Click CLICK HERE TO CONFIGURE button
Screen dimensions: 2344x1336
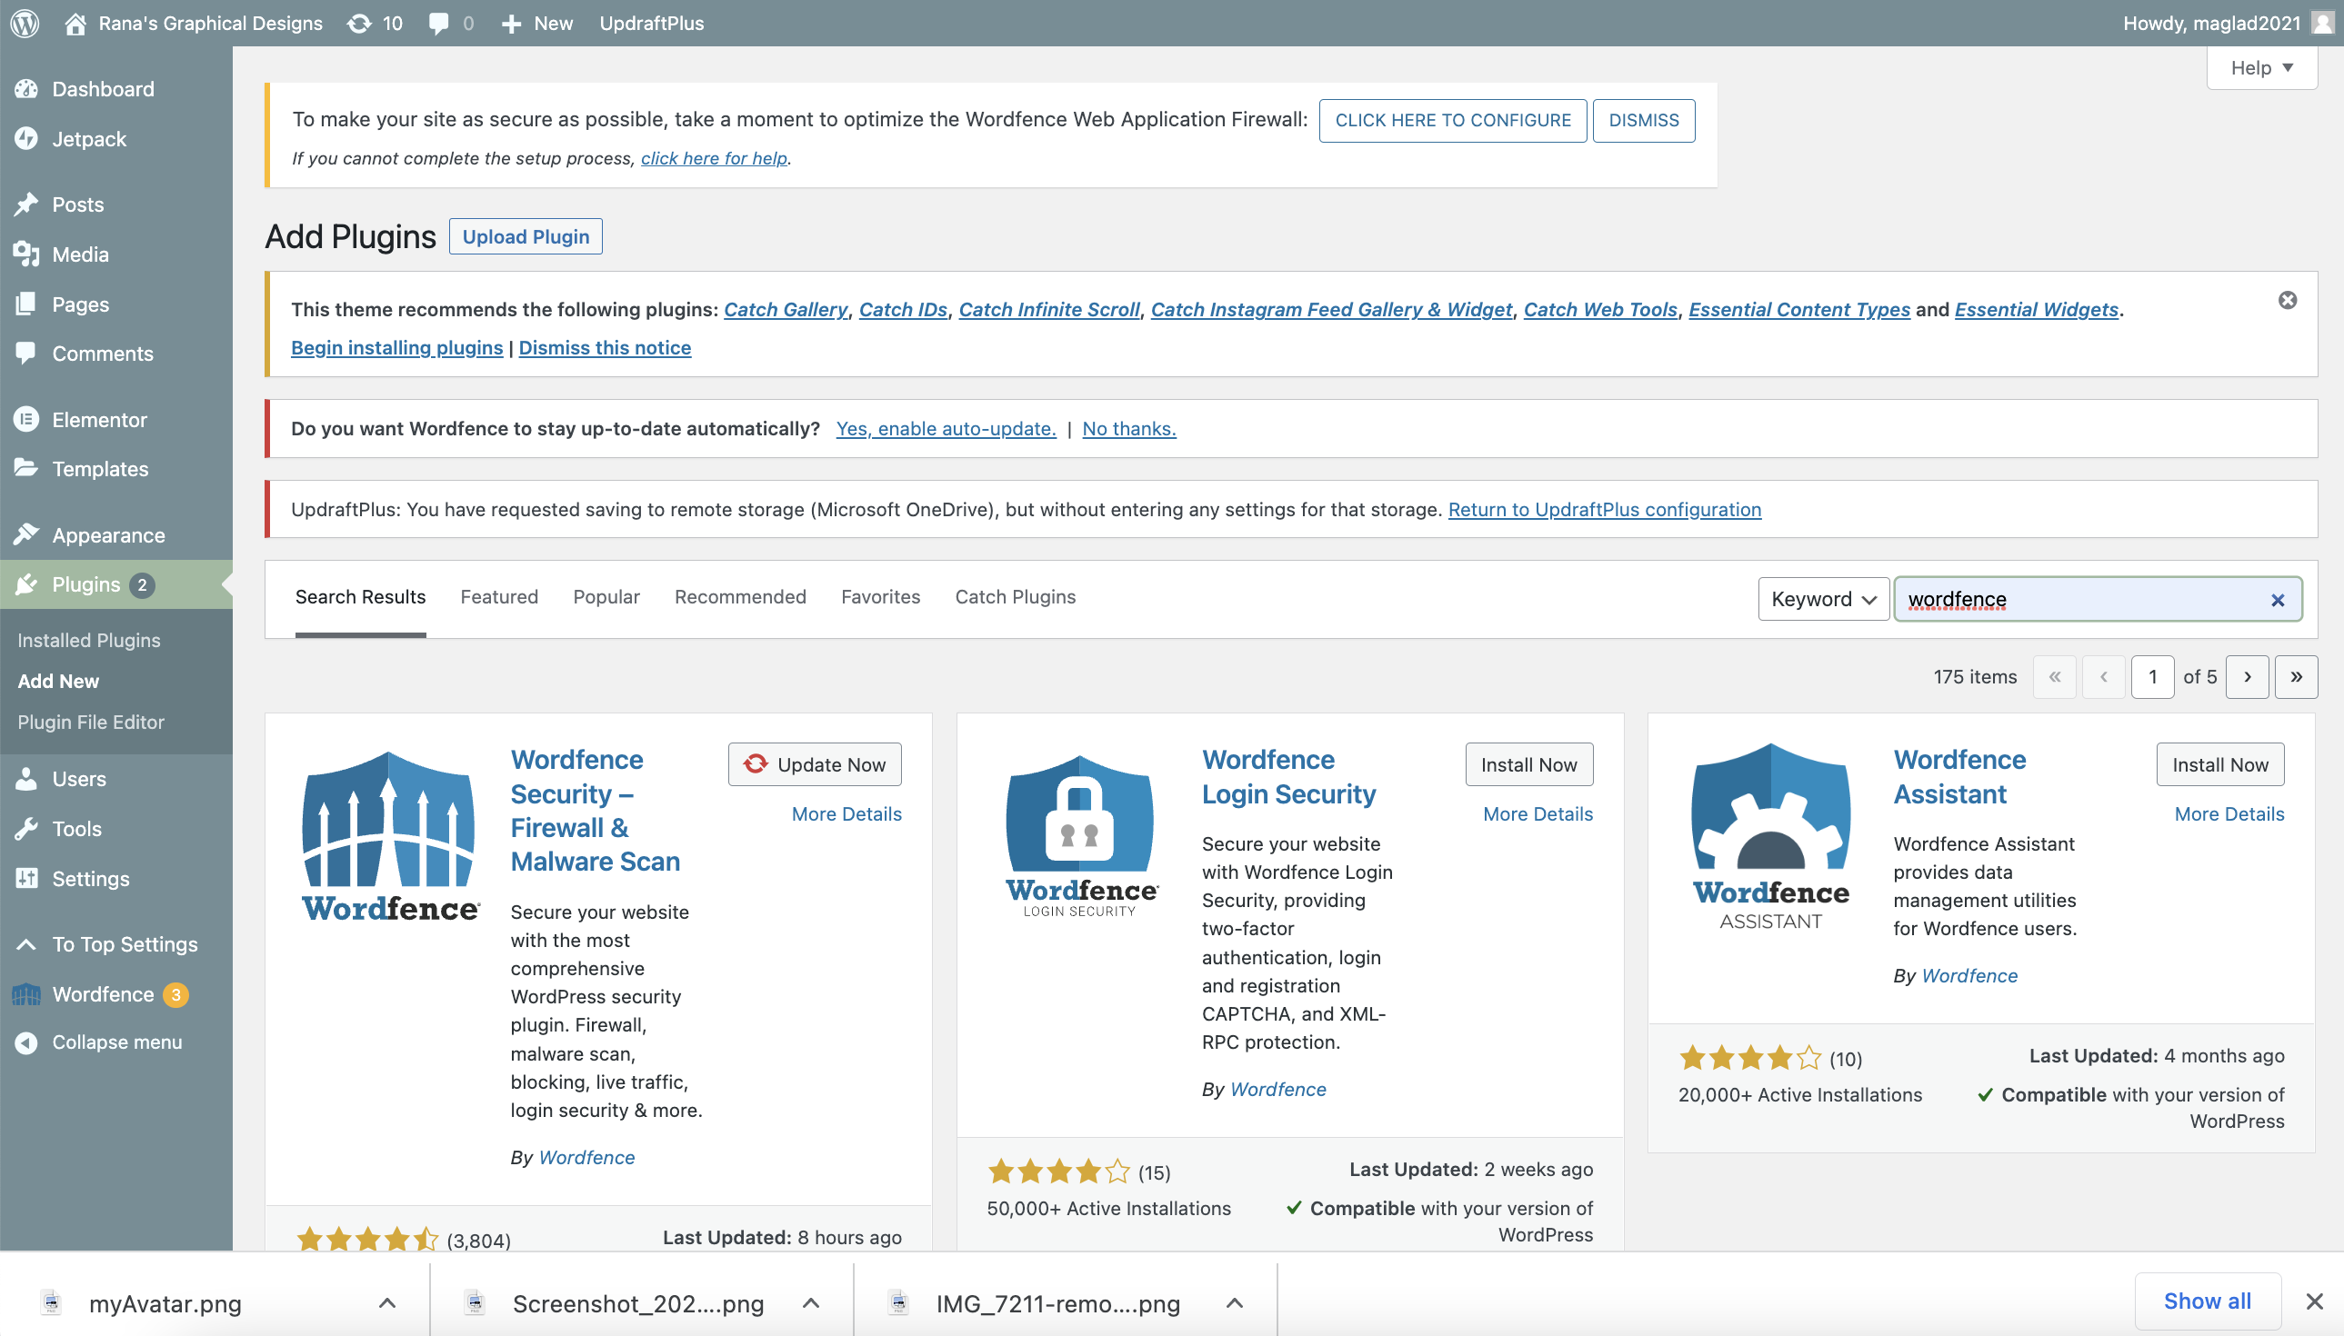point(1452,120)
